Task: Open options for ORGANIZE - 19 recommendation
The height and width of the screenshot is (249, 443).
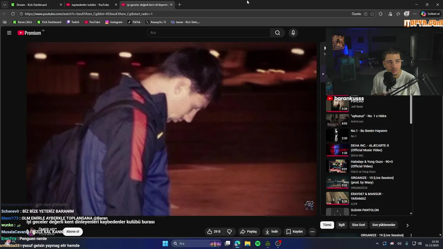Action: [x=411, y=235]
